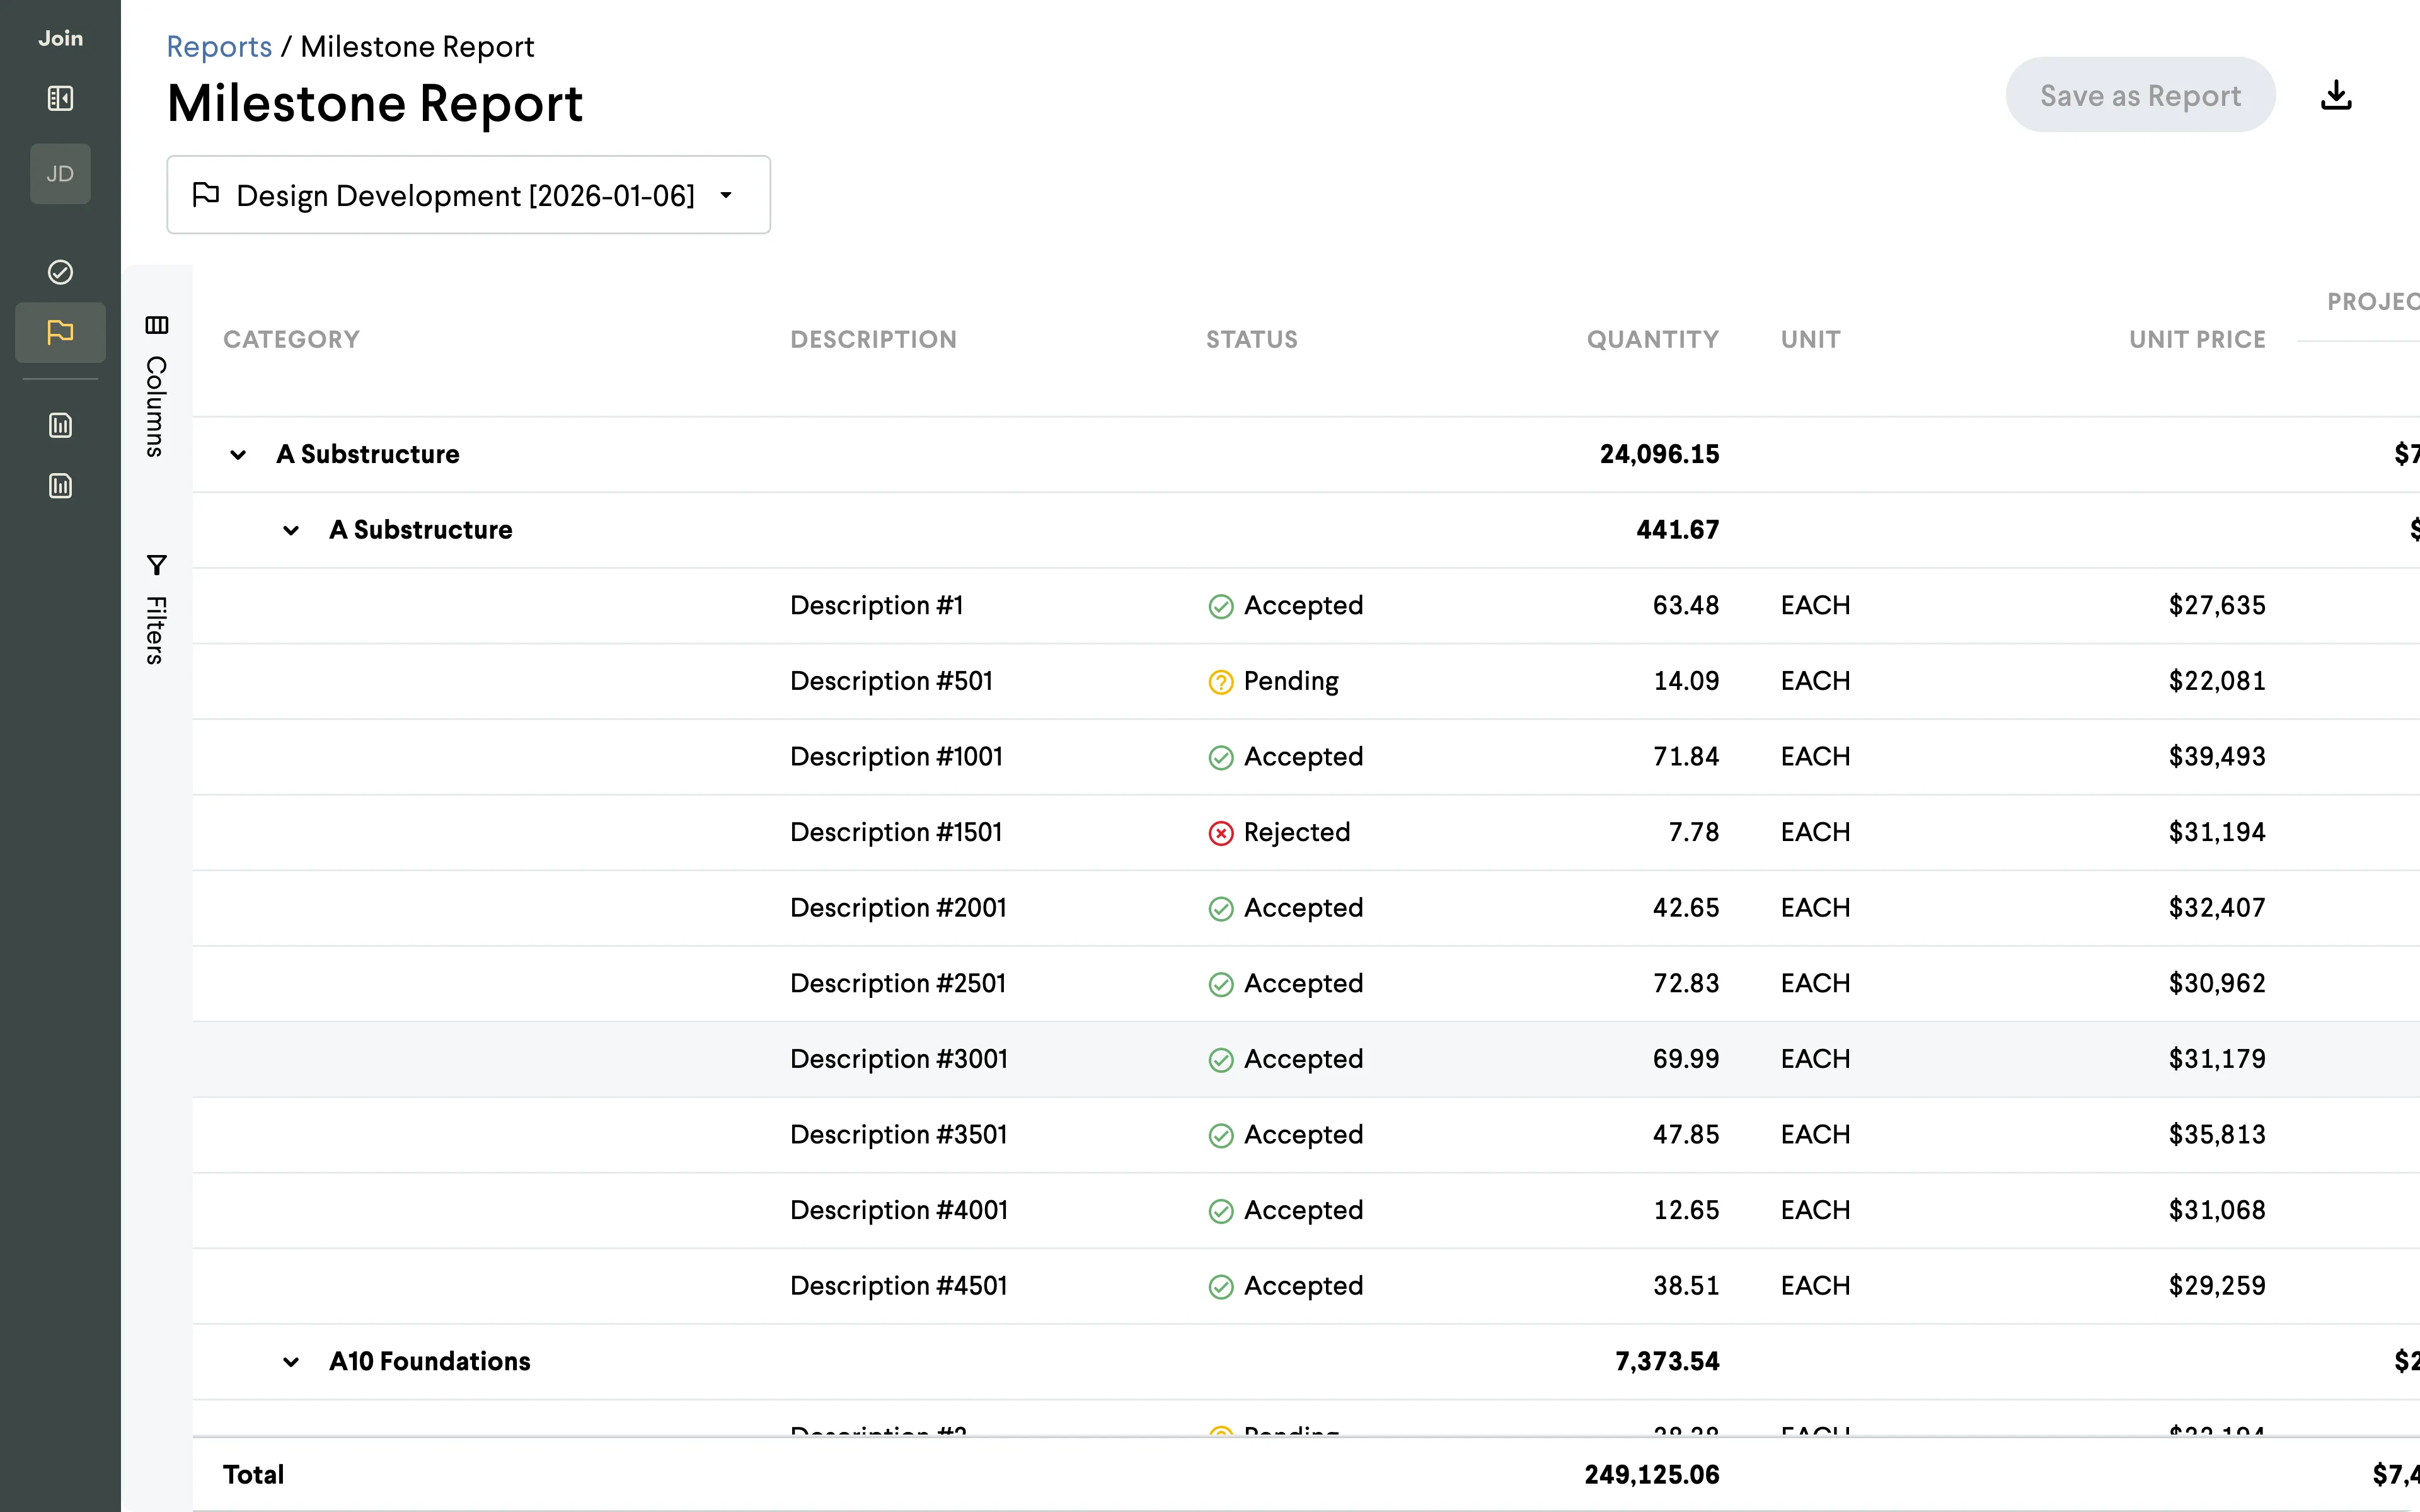Click the $27,635 unit price cell
The height and width of the screenshot is (1512, 2420).
pyautogui.click(x=2217, y=605)
